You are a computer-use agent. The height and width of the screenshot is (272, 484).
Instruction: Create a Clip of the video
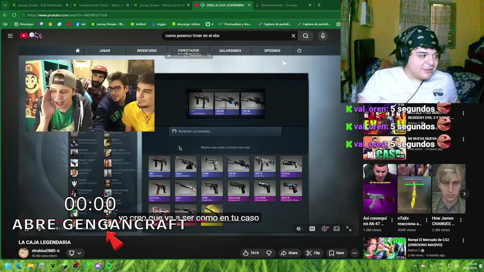click(x=313, y=253)
